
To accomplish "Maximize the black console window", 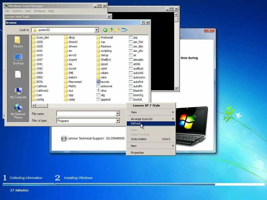I will (172, 9).
